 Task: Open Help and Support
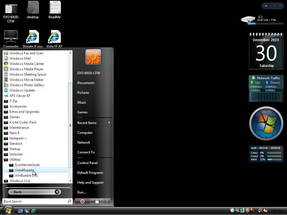coord(91,183)
